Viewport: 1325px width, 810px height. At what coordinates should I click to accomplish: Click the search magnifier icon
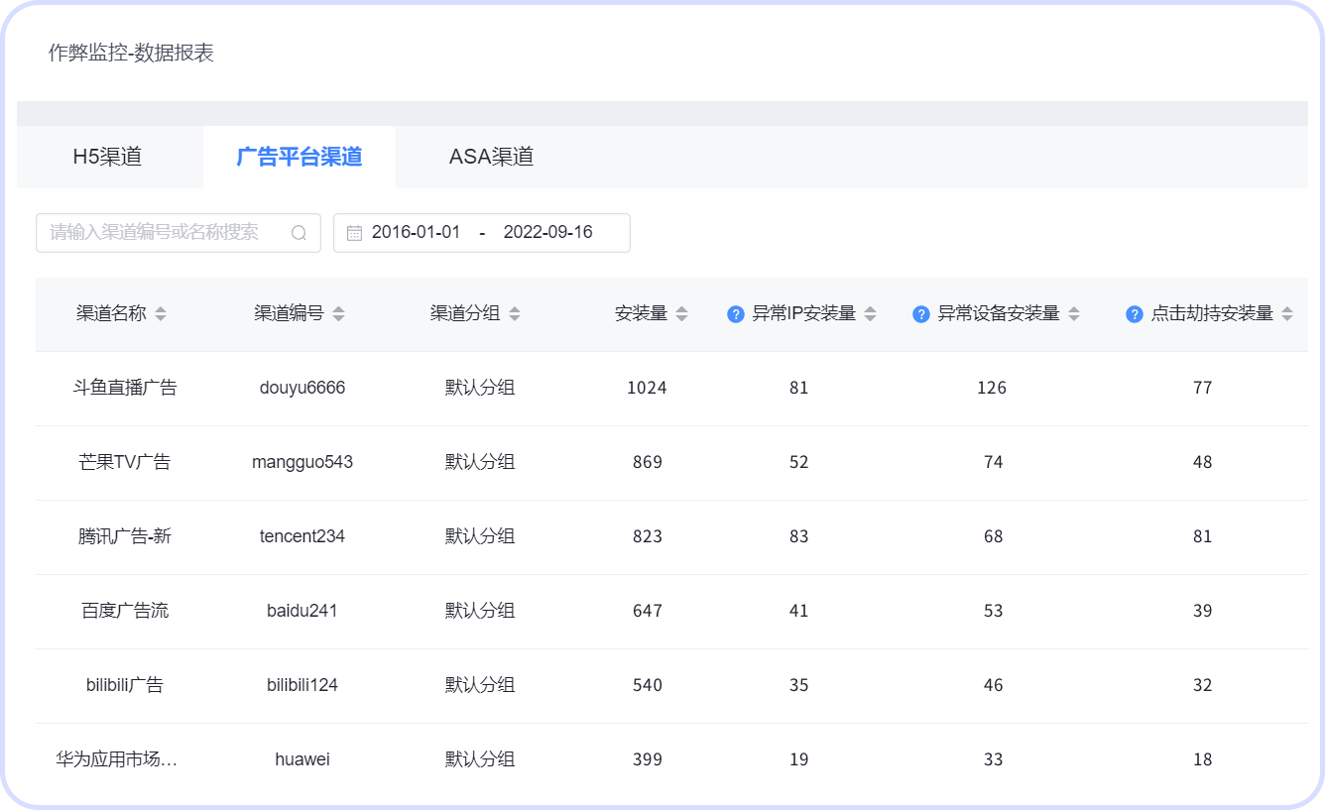click(299, 233)
